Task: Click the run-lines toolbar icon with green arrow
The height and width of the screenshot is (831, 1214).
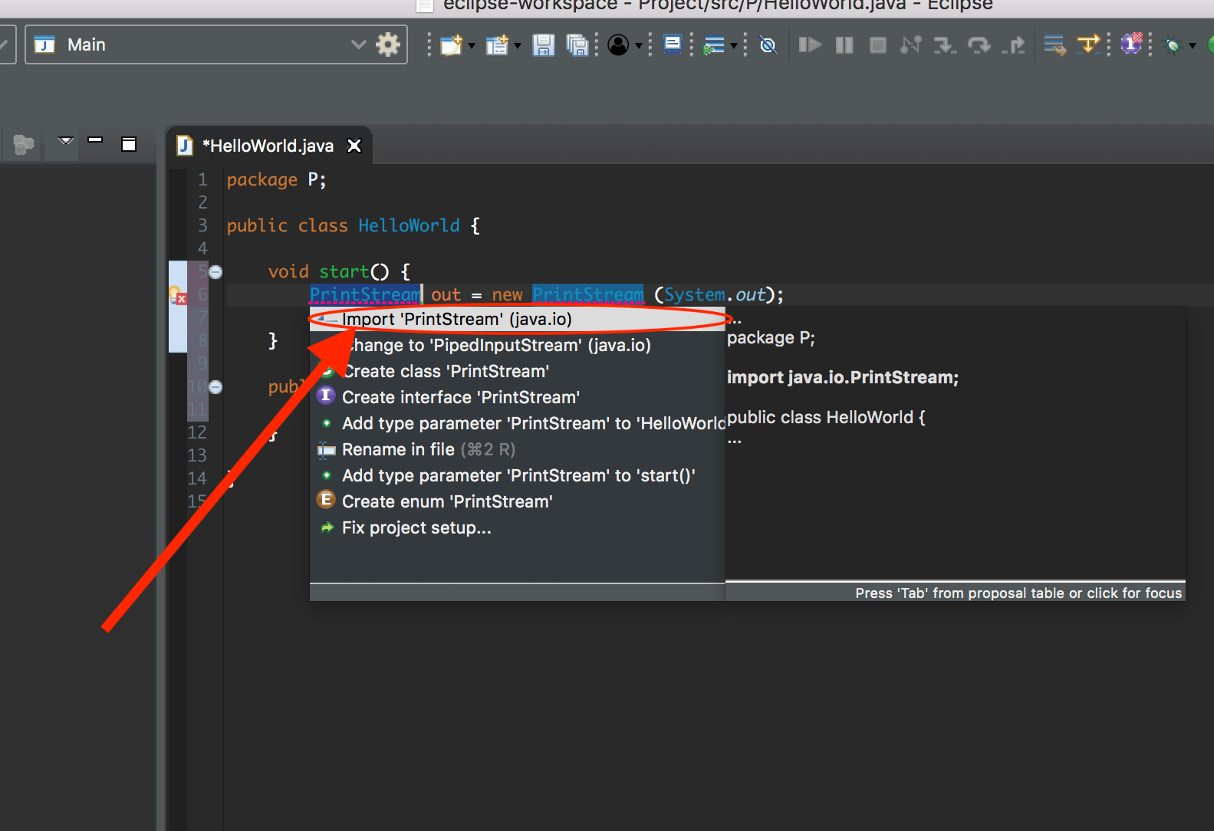Action: pos(714,45)
